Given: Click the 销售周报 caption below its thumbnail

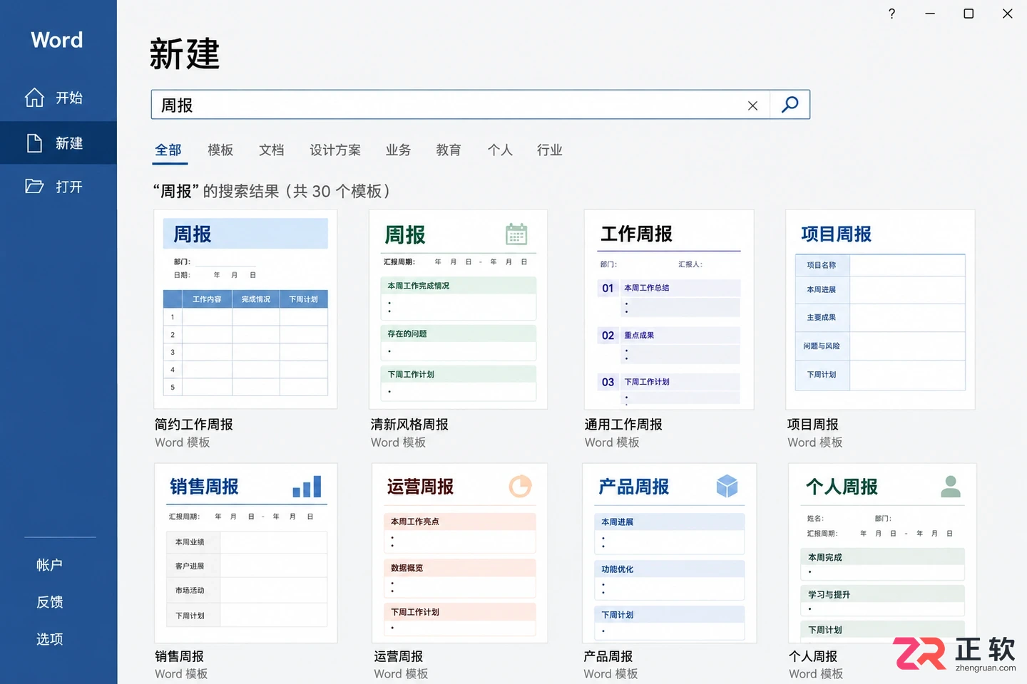Looking at the screenshot, I should coord(180,656).
